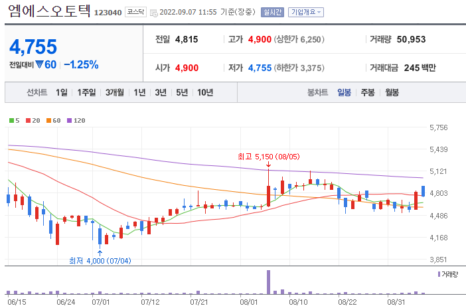Click the 08/31 date axis label
The height and width of the screenshot is (308, 466).
pos(396,302)
